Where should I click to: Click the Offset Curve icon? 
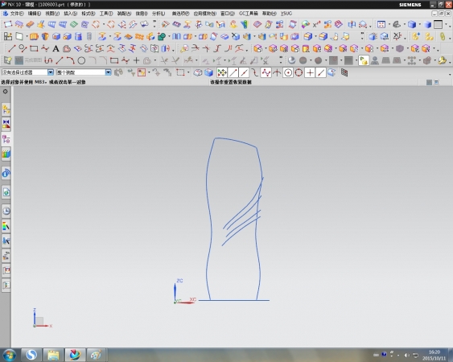coord(67,48)
